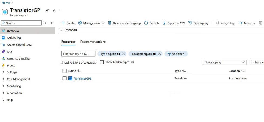Click the Refresh circular arrow icon
The height and width of the screenshot is (122, 264).
pyautogui.click(x=146, y=23)
